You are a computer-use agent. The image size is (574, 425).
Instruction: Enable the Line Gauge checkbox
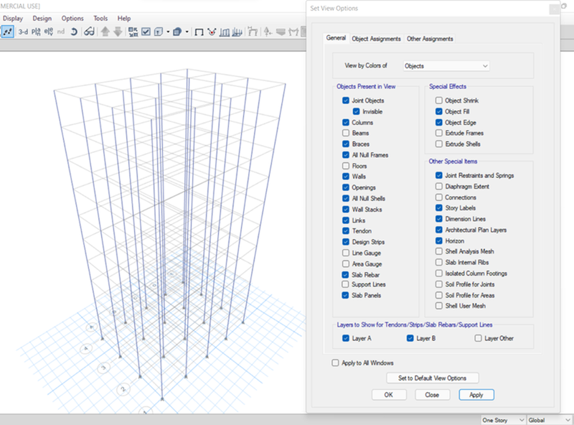tap(346, 253)
